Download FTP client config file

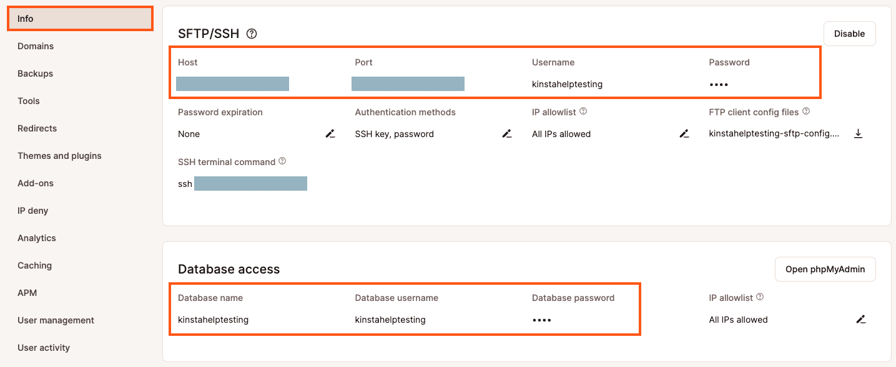click(x=858, y=133)
